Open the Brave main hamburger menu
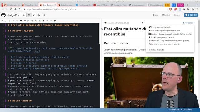Viewport: 200px width, 112px height. 197,9
